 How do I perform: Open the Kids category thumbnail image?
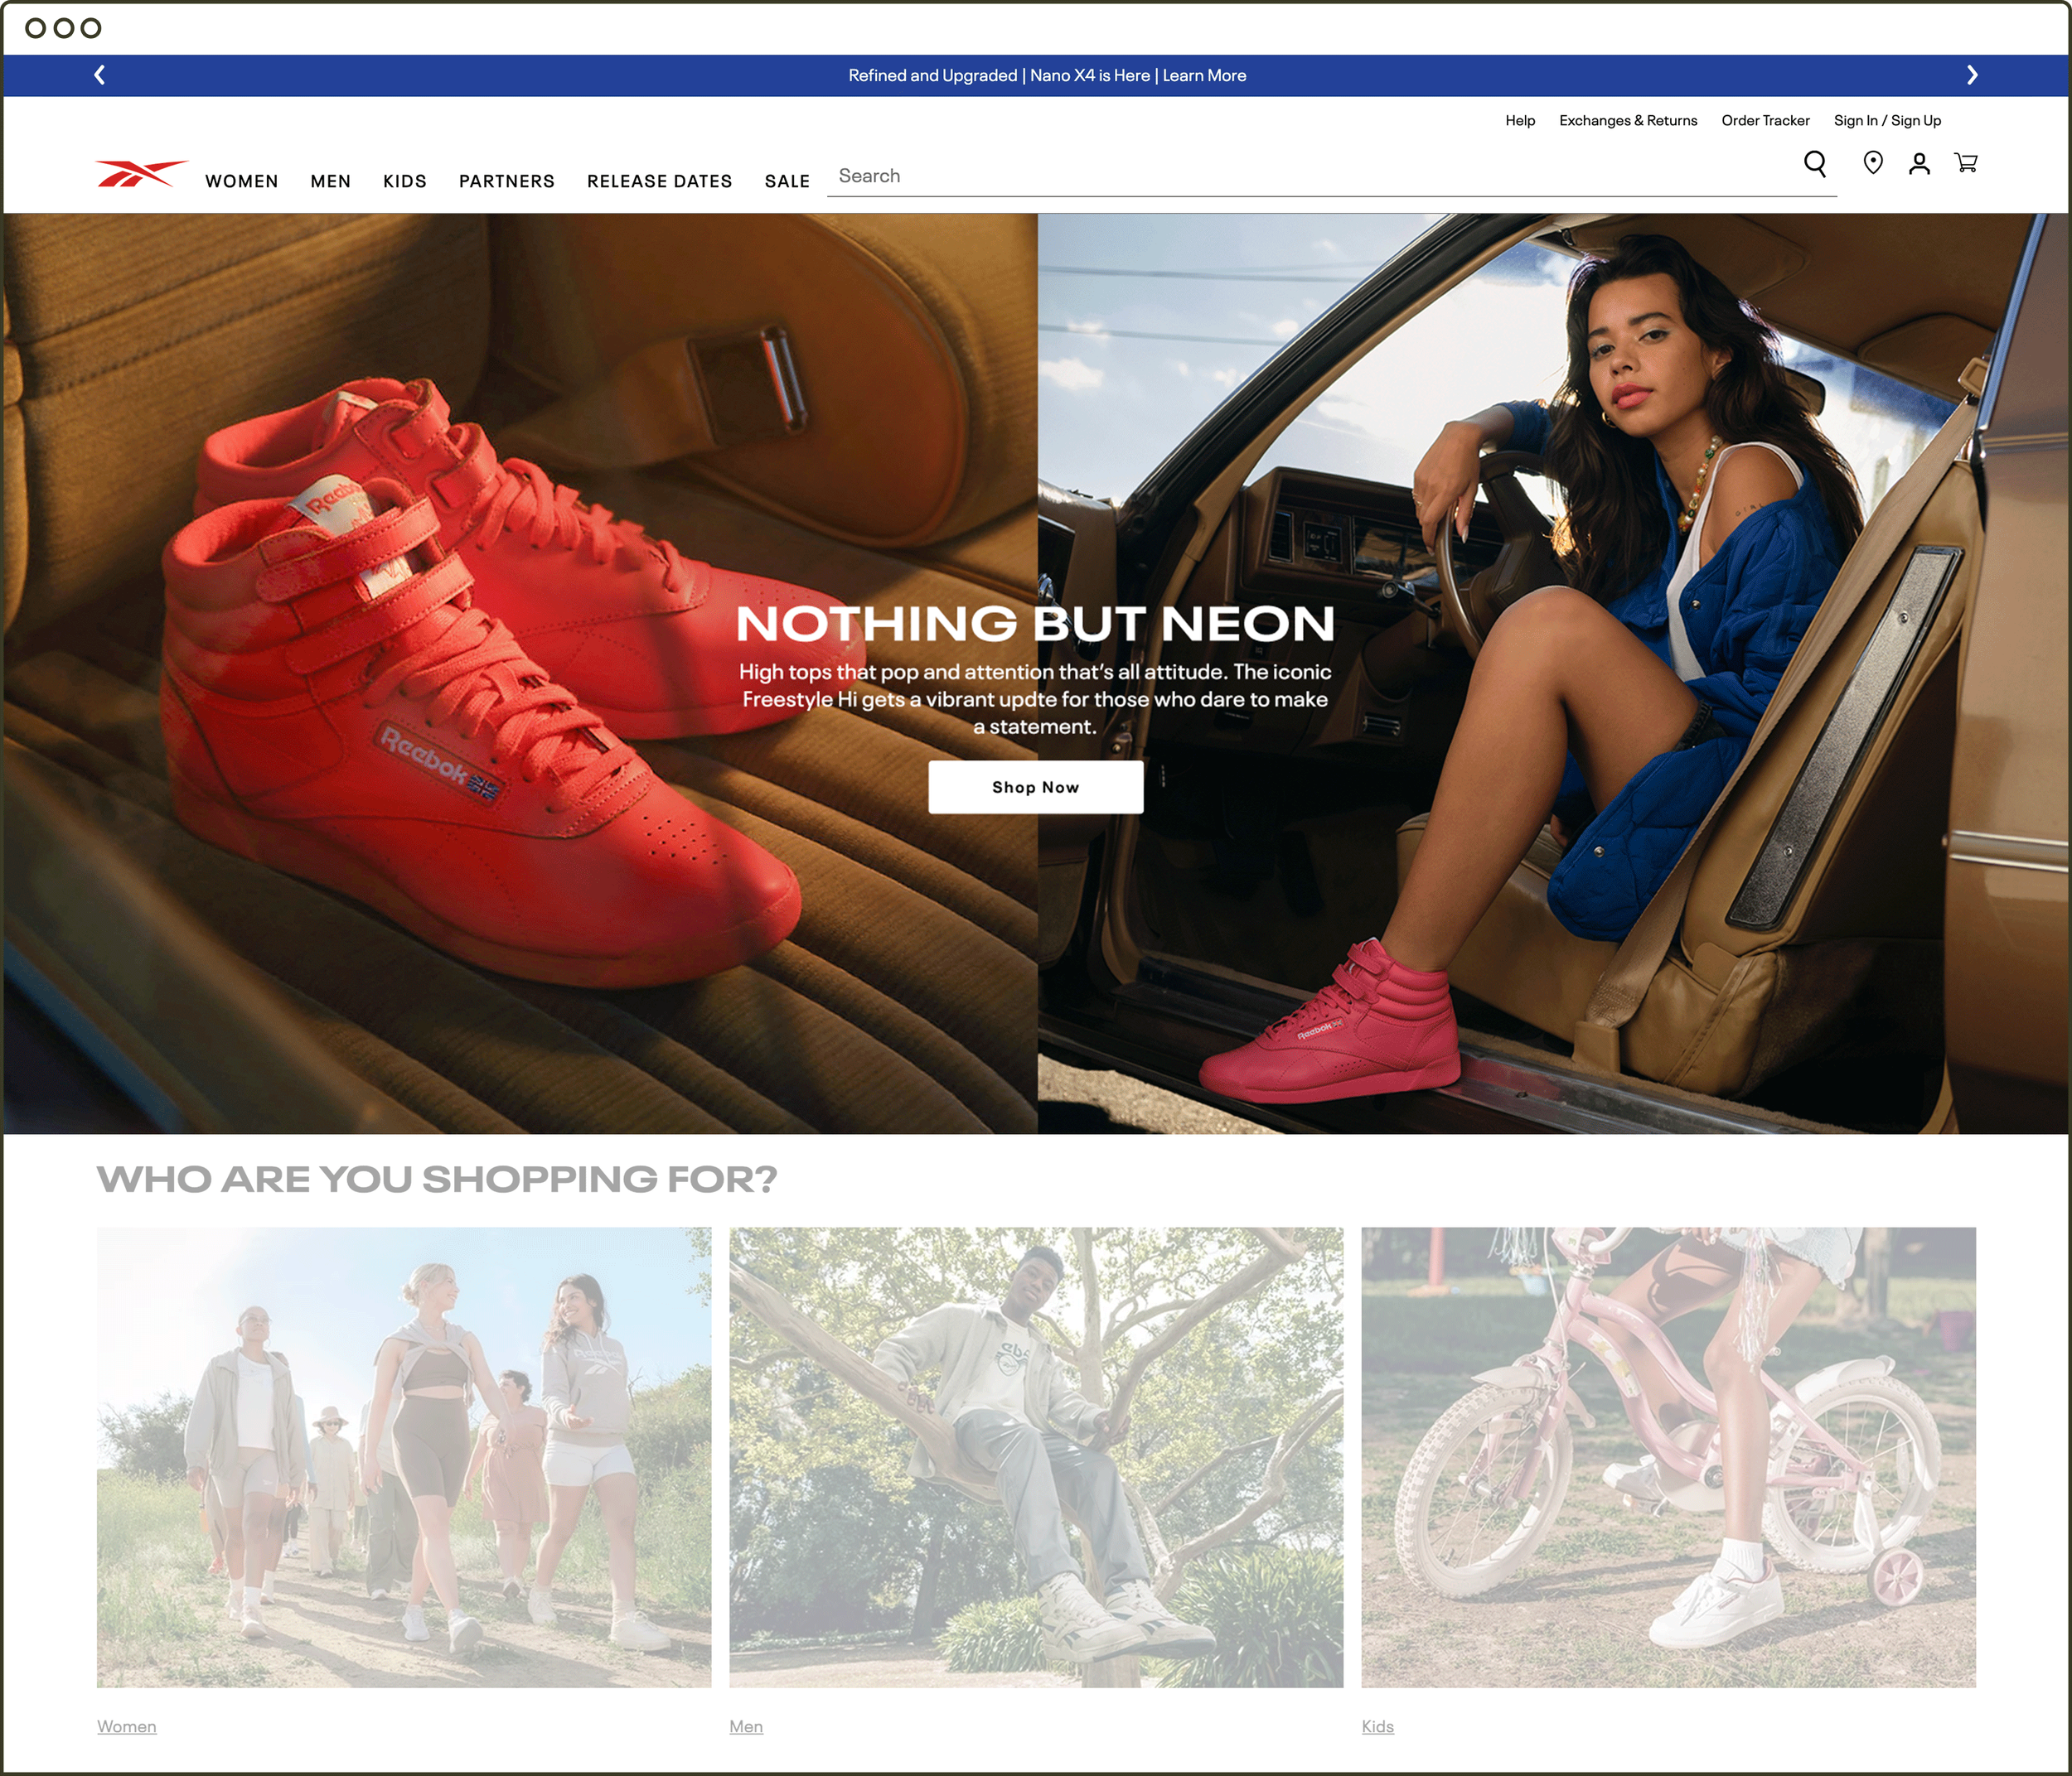(x=1669, y=1457)
